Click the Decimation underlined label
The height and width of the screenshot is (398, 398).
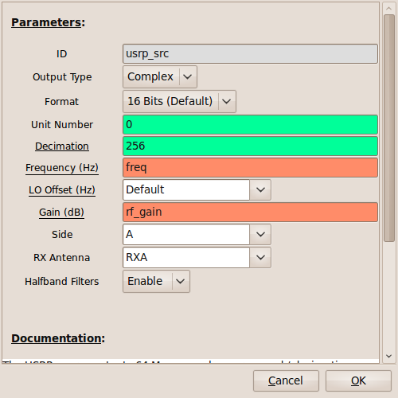(x=62, y=146)
